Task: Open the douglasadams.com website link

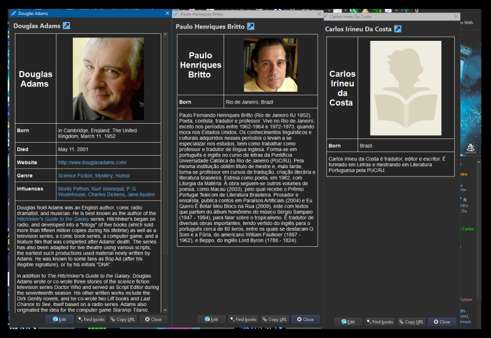Action: coord(93,163)
